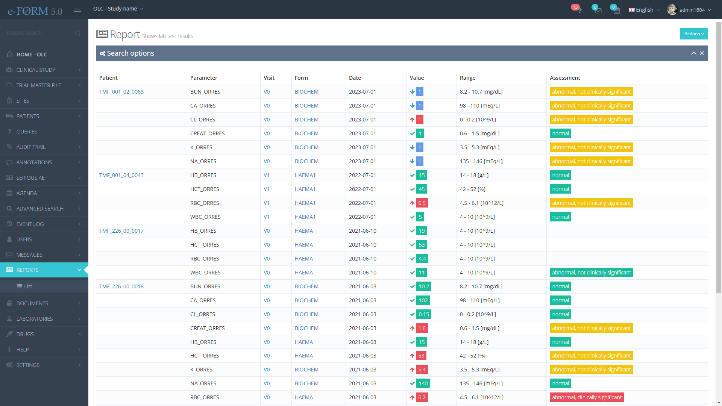The image size is (722, 406).
Task: Click the hamburger menu icon
Action: [x=77, y=9]
